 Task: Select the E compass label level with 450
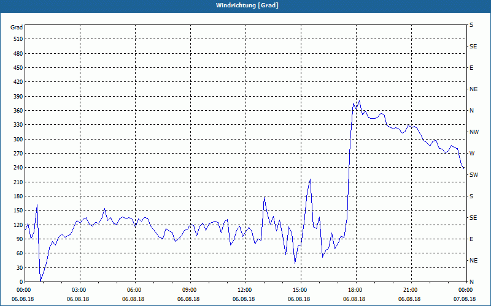[x=471, y=68]
